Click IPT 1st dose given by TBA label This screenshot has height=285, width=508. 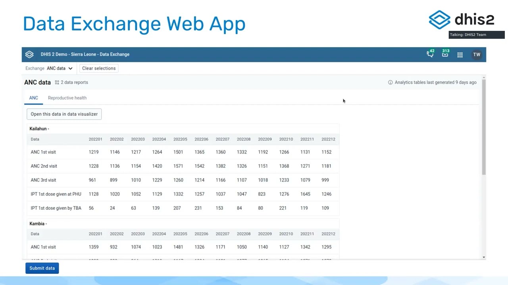click(56, 208)
